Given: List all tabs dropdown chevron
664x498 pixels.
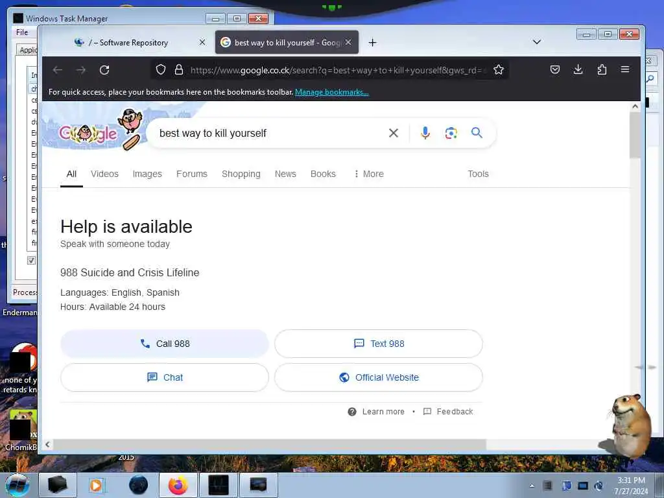Looking at the screenshot, I should [536, 42].
